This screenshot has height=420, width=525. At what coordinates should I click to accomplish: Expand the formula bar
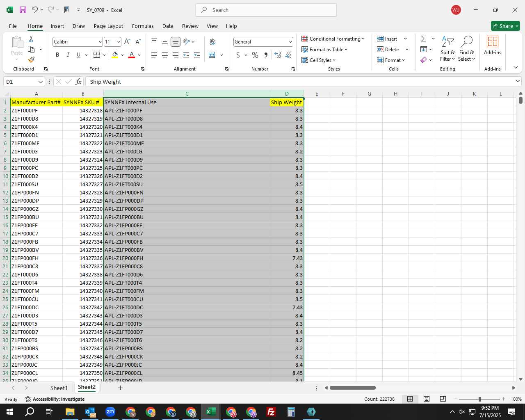coord(518,81)
